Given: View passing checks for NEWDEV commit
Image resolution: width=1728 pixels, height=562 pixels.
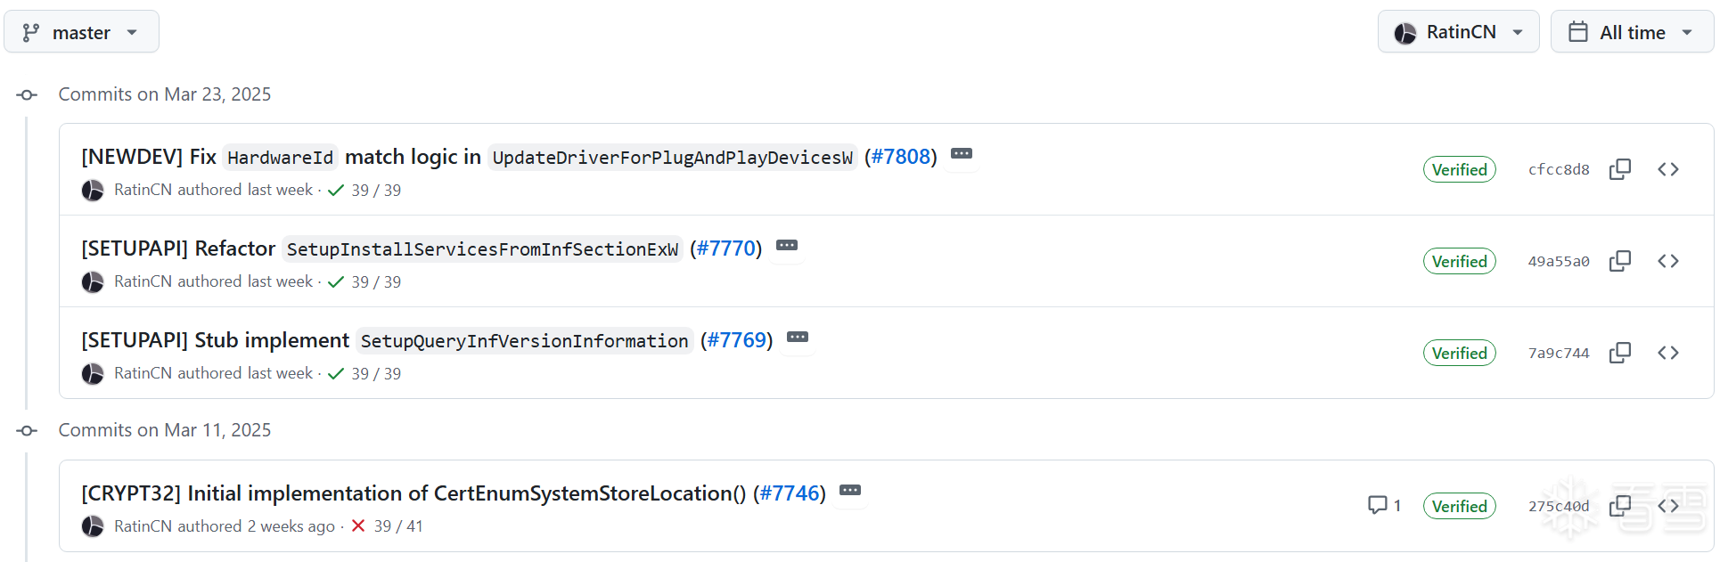Looking at the screenshot, I should click(364, 191).
